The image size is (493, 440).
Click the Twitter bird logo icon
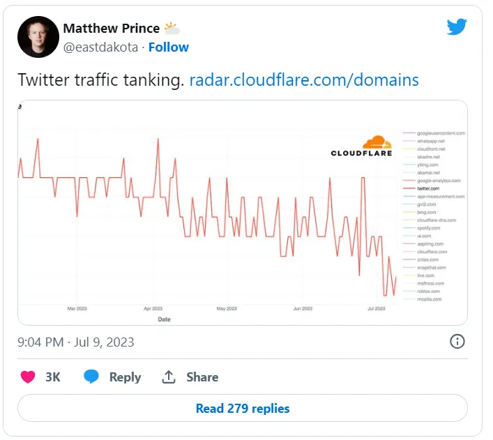(x=457, y=26)
